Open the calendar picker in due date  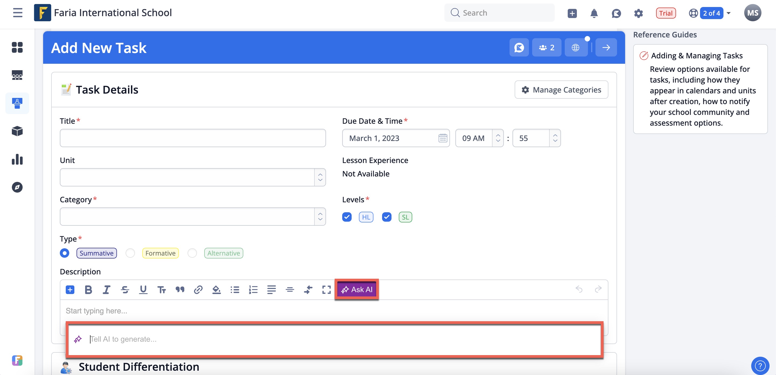pos(442,138)
